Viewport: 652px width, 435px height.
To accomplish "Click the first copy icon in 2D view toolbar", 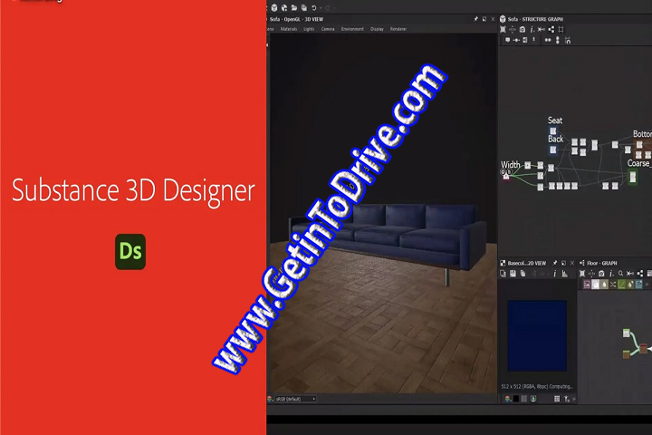I will pyautogui.click(x=503, y=274).
